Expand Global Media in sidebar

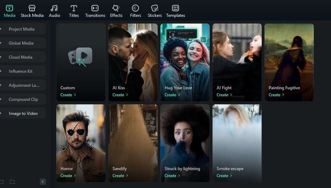coord(23,43)
